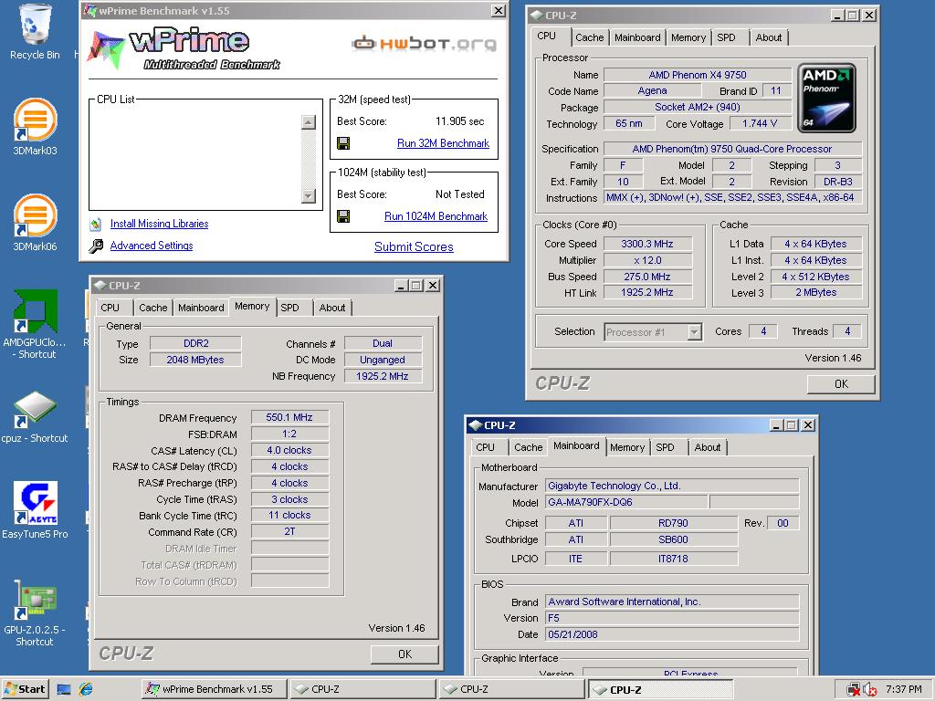
Task: Click the taskbar clock 7:37 PM
Action: pos(903,689)
